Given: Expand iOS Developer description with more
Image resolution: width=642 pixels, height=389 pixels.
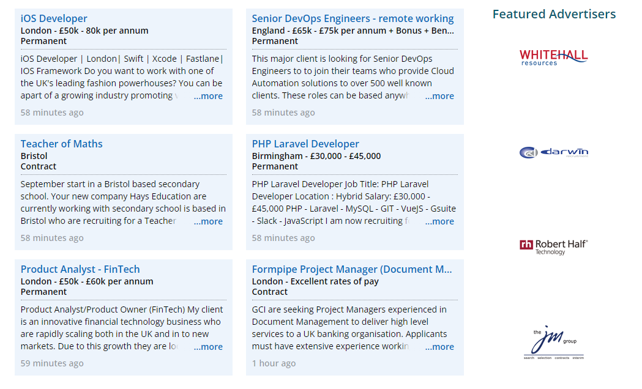Looking at the screenshot, I should [x=208, y=96].
